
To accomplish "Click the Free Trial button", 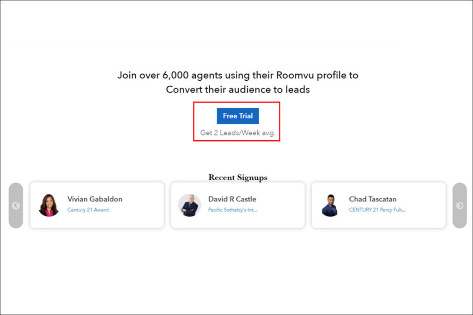I will 237,116.
